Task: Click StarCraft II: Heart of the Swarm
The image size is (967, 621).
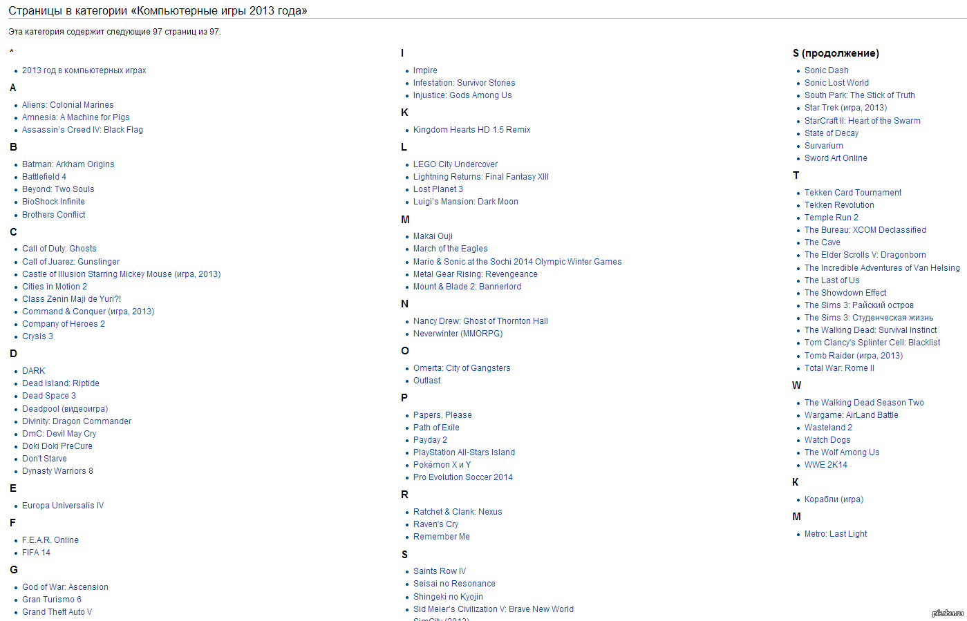Action: [863, 121]
